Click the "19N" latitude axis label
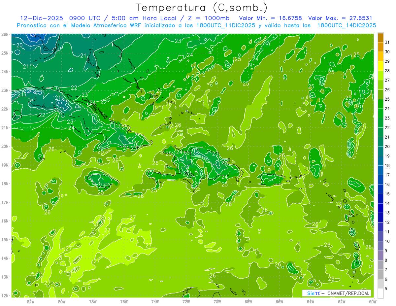 pyautogui.click(x=5, y=165)
